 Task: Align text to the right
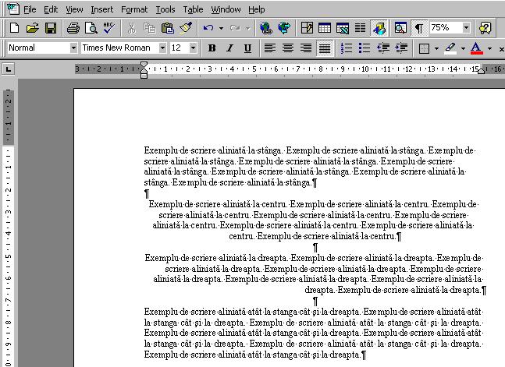pos(306,48)
